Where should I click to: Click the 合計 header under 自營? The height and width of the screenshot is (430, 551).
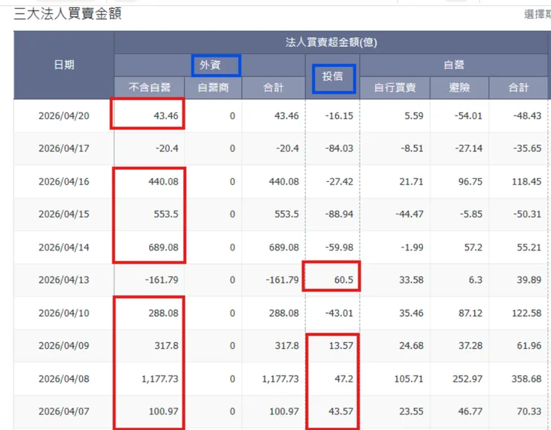point(518,87)
